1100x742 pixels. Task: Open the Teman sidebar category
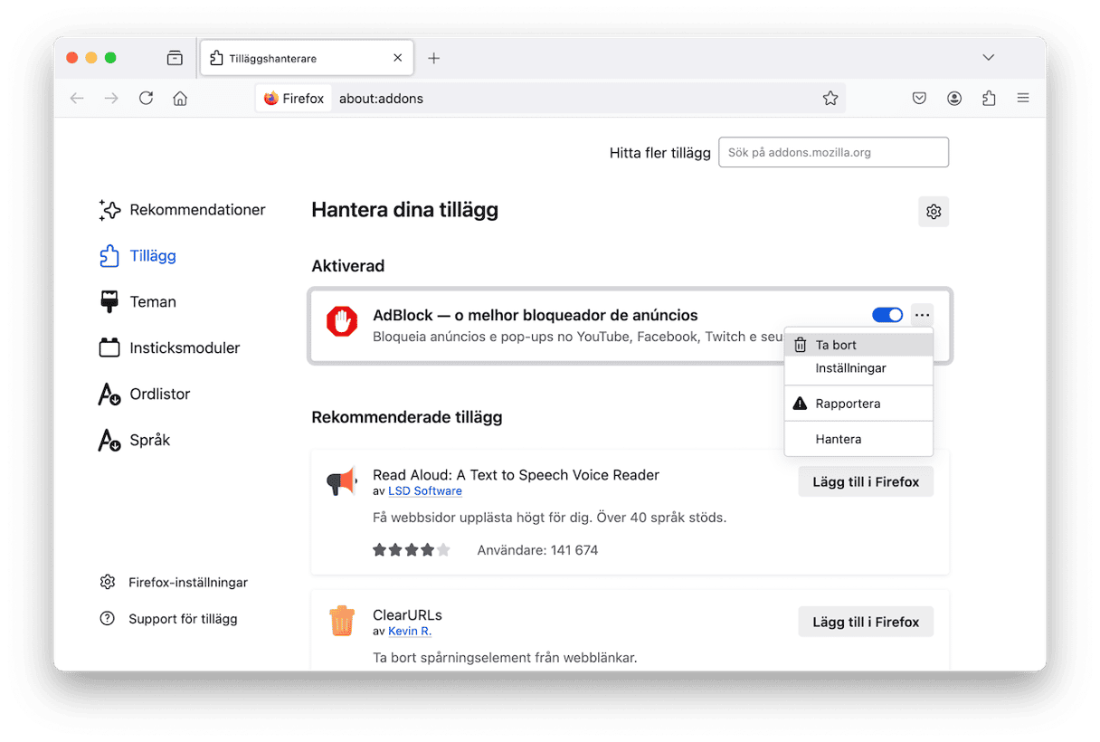point(137,302)
